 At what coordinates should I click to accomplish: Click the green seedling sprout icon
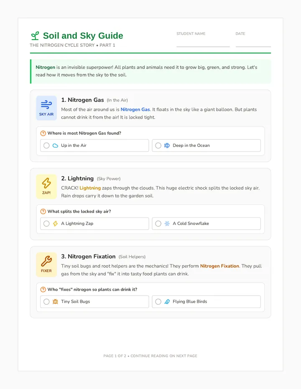[35, 36]
